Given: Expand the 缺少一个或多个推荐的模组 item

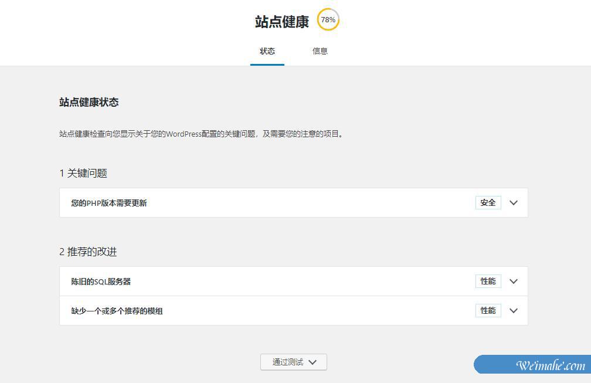Looking at the screenshot, I should click(116, 311).
